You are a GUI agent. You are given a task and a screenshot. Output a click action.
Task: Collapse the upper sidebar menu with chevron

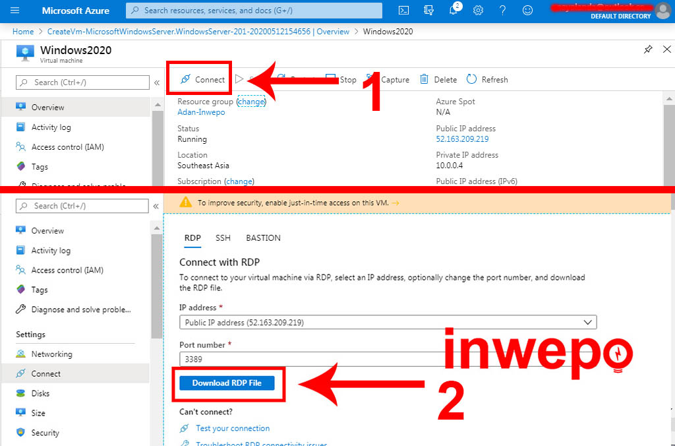157,82
